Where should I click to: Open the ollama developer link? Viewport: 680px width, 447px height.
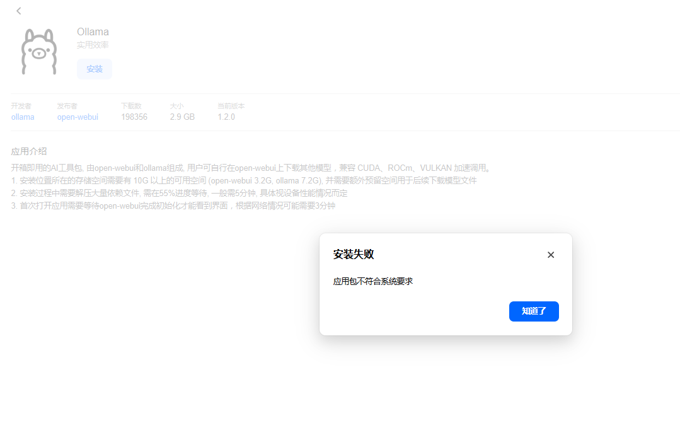(x=23, y=117)
